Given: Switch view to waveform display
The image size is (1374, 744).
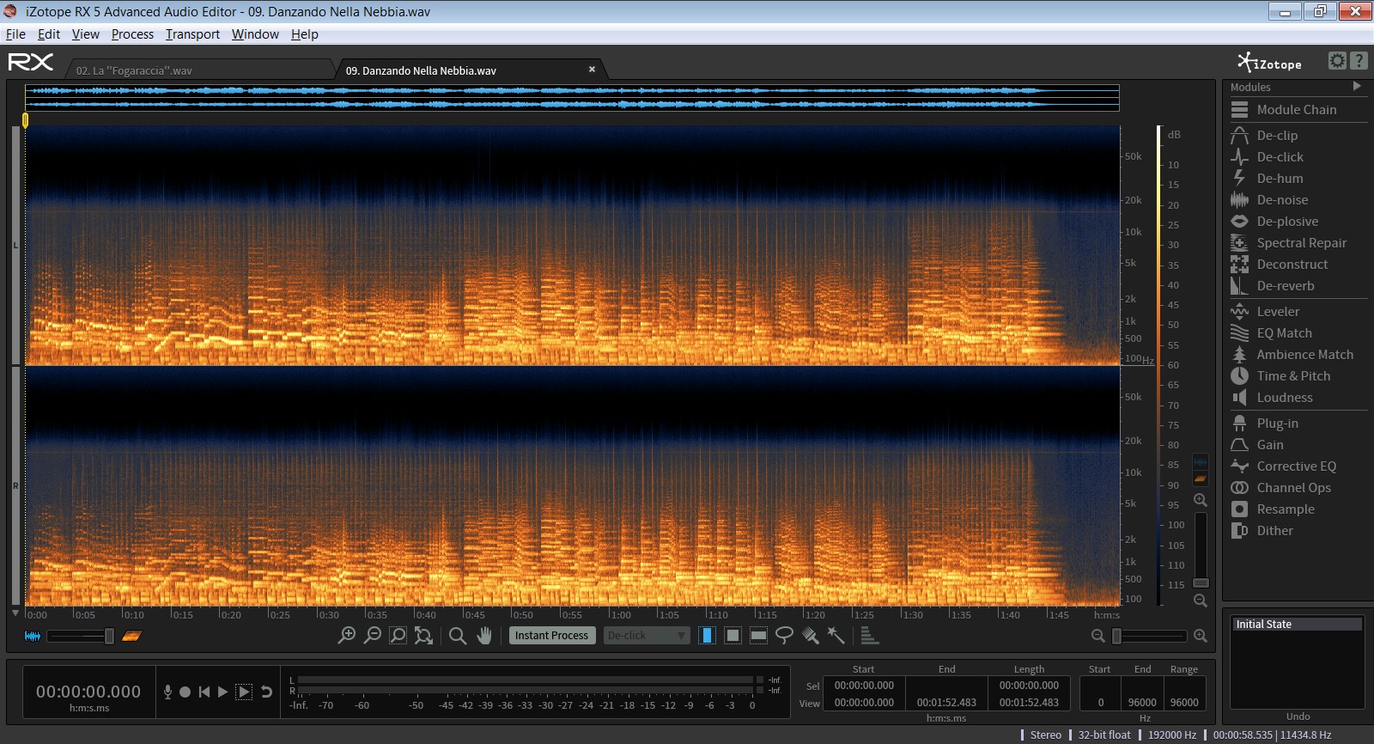Looking at the screenshot, I should 33,636.
